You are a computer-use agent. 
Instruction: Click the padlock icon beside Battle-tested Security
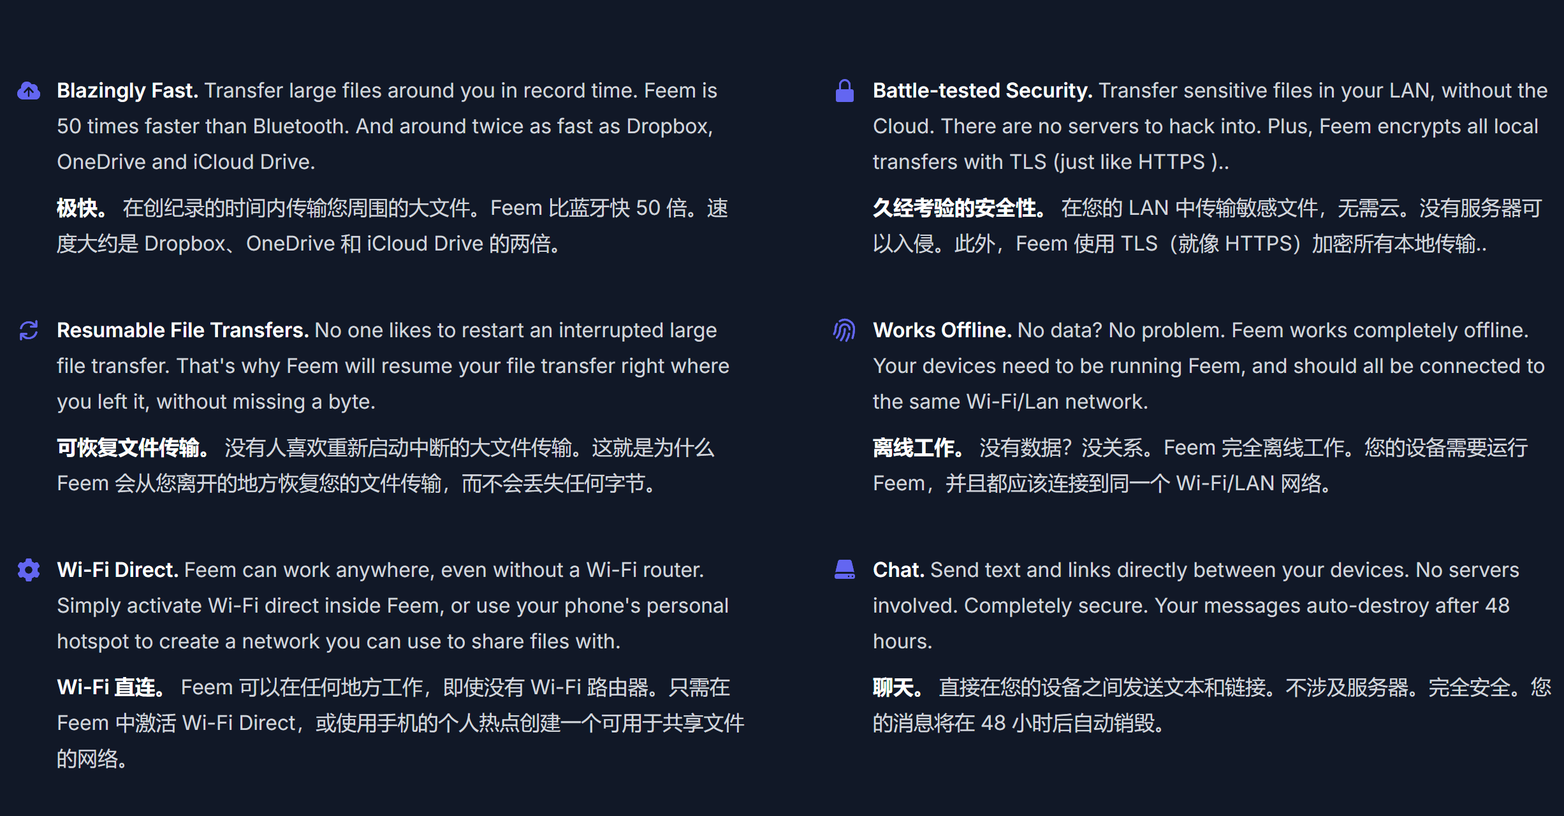(844, 91)
